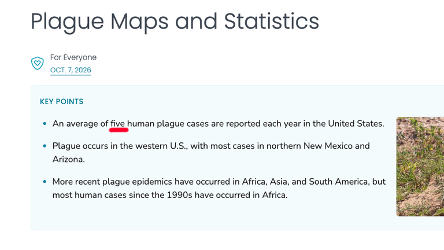Click the bullet dot before 'More recent plague'
The width and height of the screenshot is (444, 250).
[45, 181]
